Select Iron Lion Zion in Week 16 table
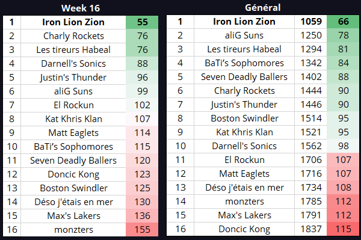This screenshot has width=361, height=240. 73,22
